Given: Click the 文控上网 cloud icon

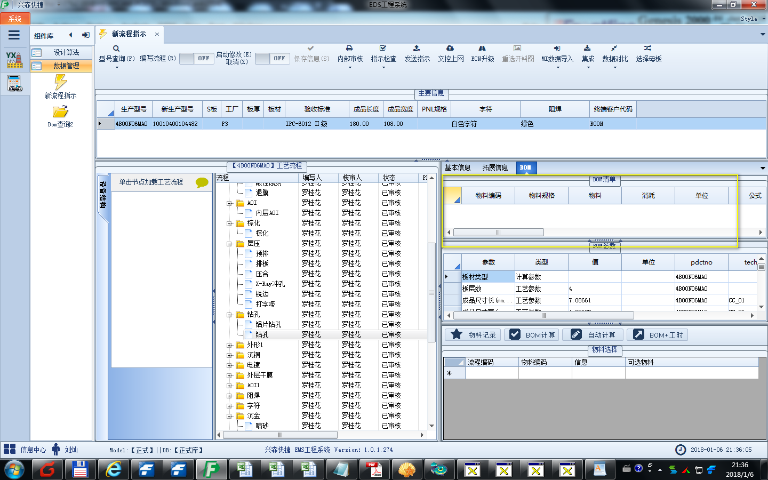Looking at the screenshot, I should tap(450, 48).
